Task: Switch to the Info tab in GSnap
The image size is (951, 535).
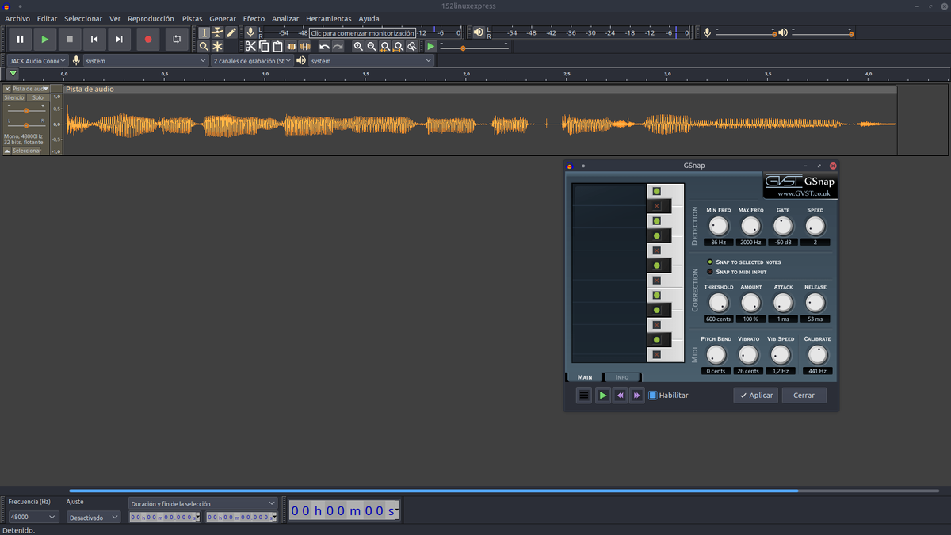Action: tap(622, 377)
